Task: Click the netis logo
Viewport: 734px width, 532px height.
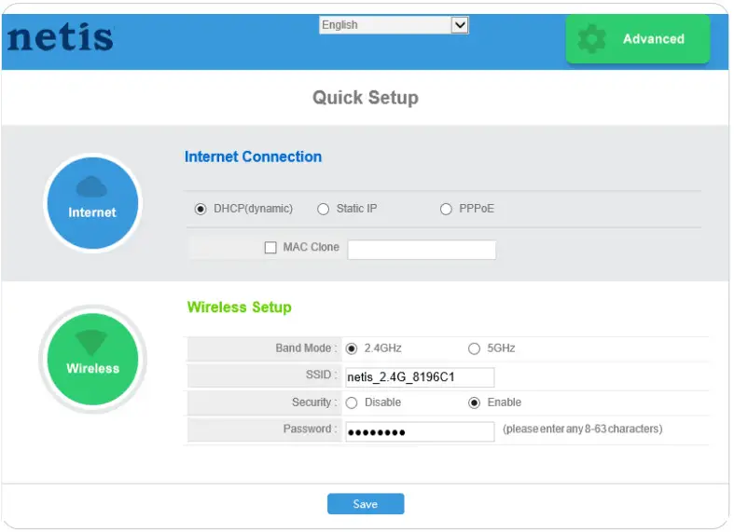Action: [61, 37]
